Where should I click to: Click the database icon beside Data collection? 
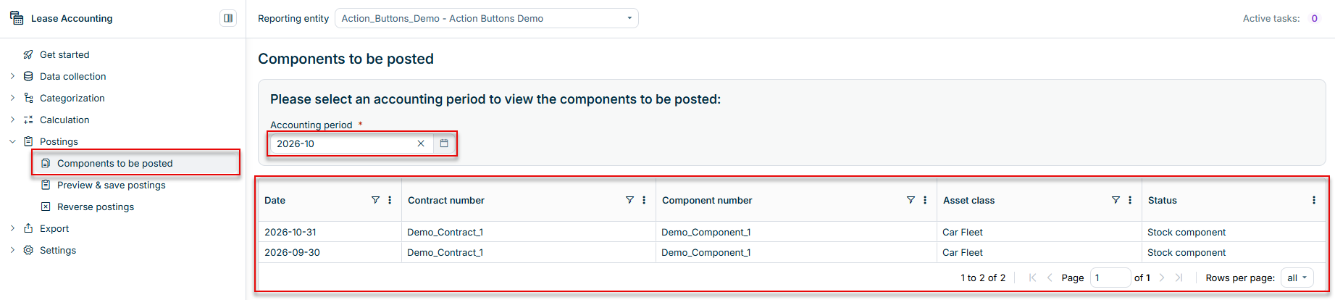click(x=28, y=76)
